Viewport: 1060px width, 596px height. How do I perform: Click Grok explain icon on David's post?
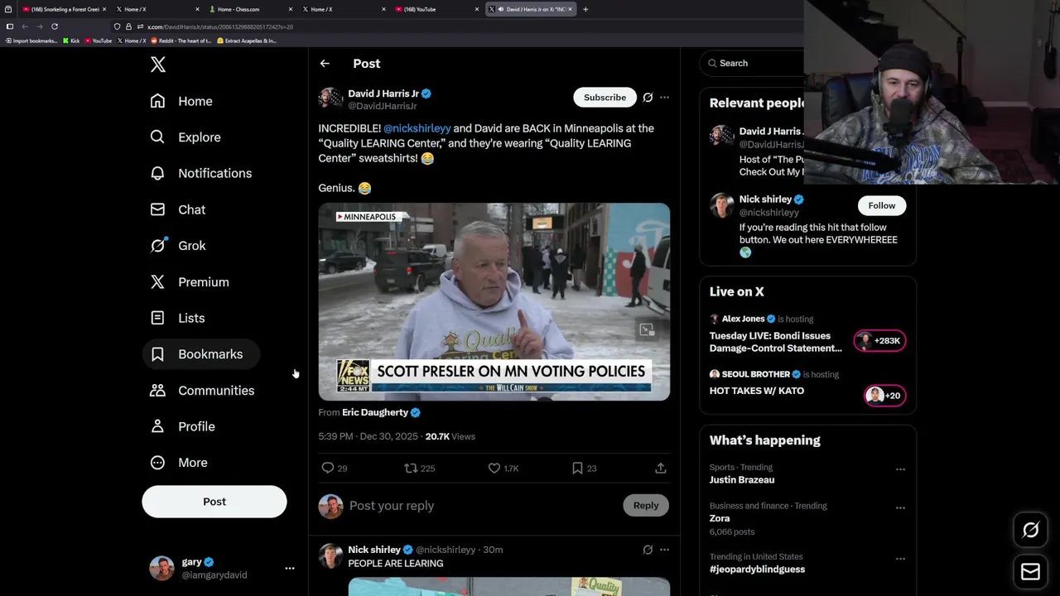[648, 98]
